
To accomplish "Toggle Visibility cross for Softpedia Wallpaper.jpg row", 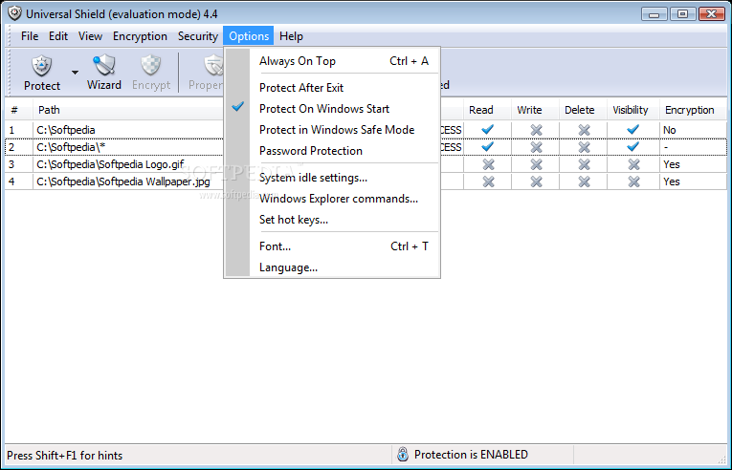I will pos(633,182).
